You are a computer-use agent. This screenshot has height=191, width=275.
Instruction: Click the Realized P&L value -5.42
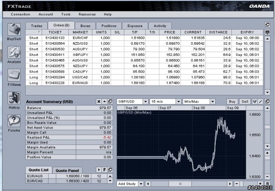pos(107,138)
